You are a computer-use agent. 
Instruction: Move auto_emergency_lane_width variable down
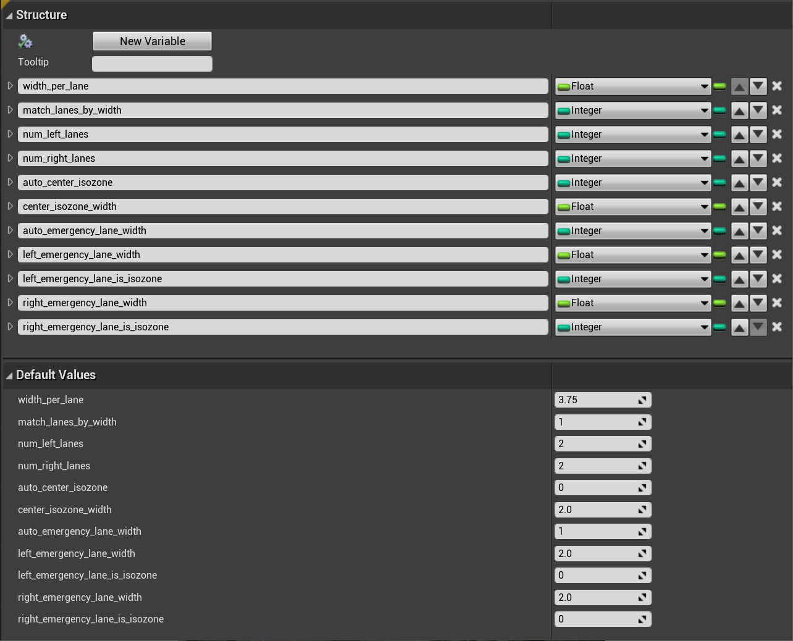pyautogui.click(x=758, y=231)
